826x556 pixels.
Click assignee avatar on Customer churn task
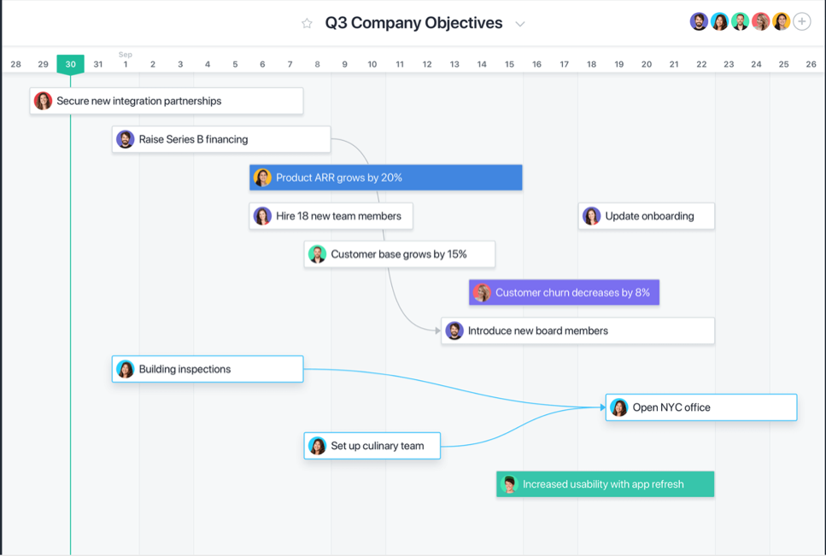(x=482, y=293)
